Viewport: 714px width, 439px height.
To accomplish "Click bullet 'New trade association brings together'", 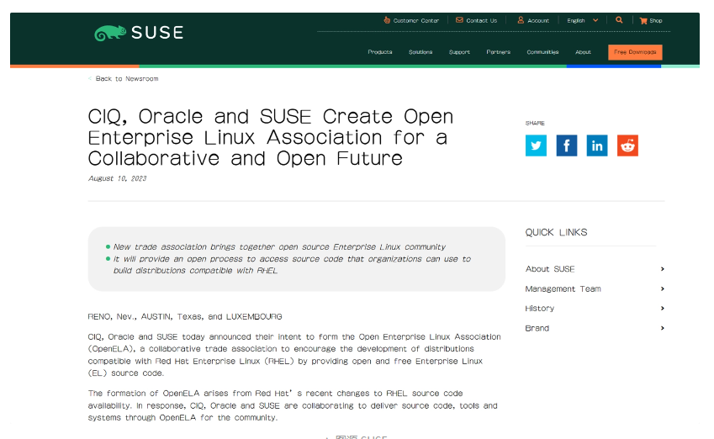I will pos(279,246).
